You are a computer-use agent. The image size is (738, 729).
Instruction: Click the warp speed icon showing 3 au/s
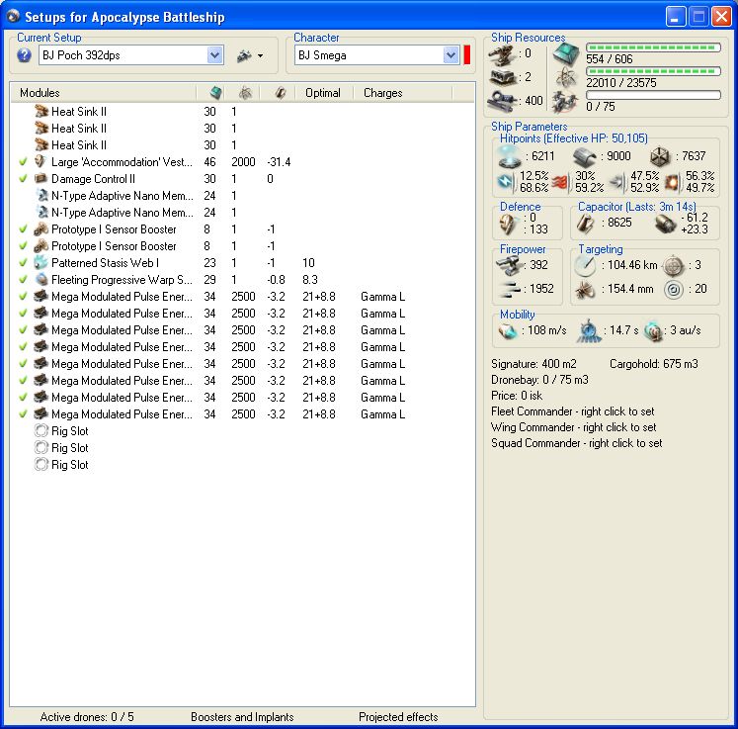pyautogui.click(x=653, y=331)
